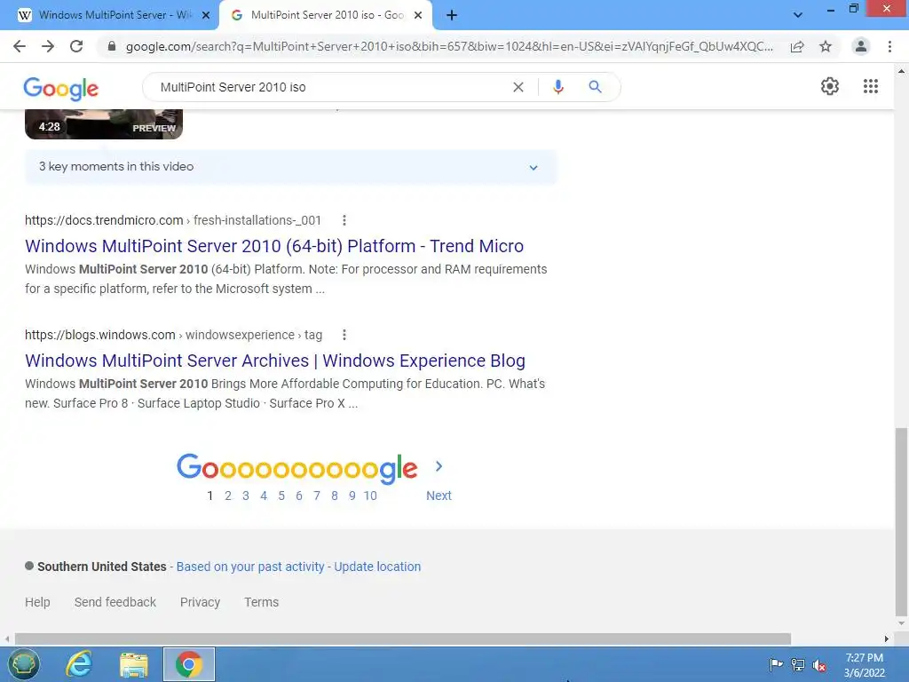Open the Google apps grid
The image size is (909, 682).
870,86
